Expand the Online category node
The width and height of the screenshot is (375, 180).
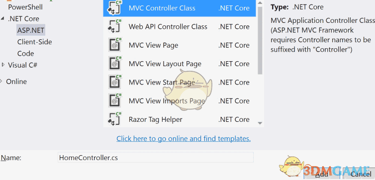(x=1, y=81)
